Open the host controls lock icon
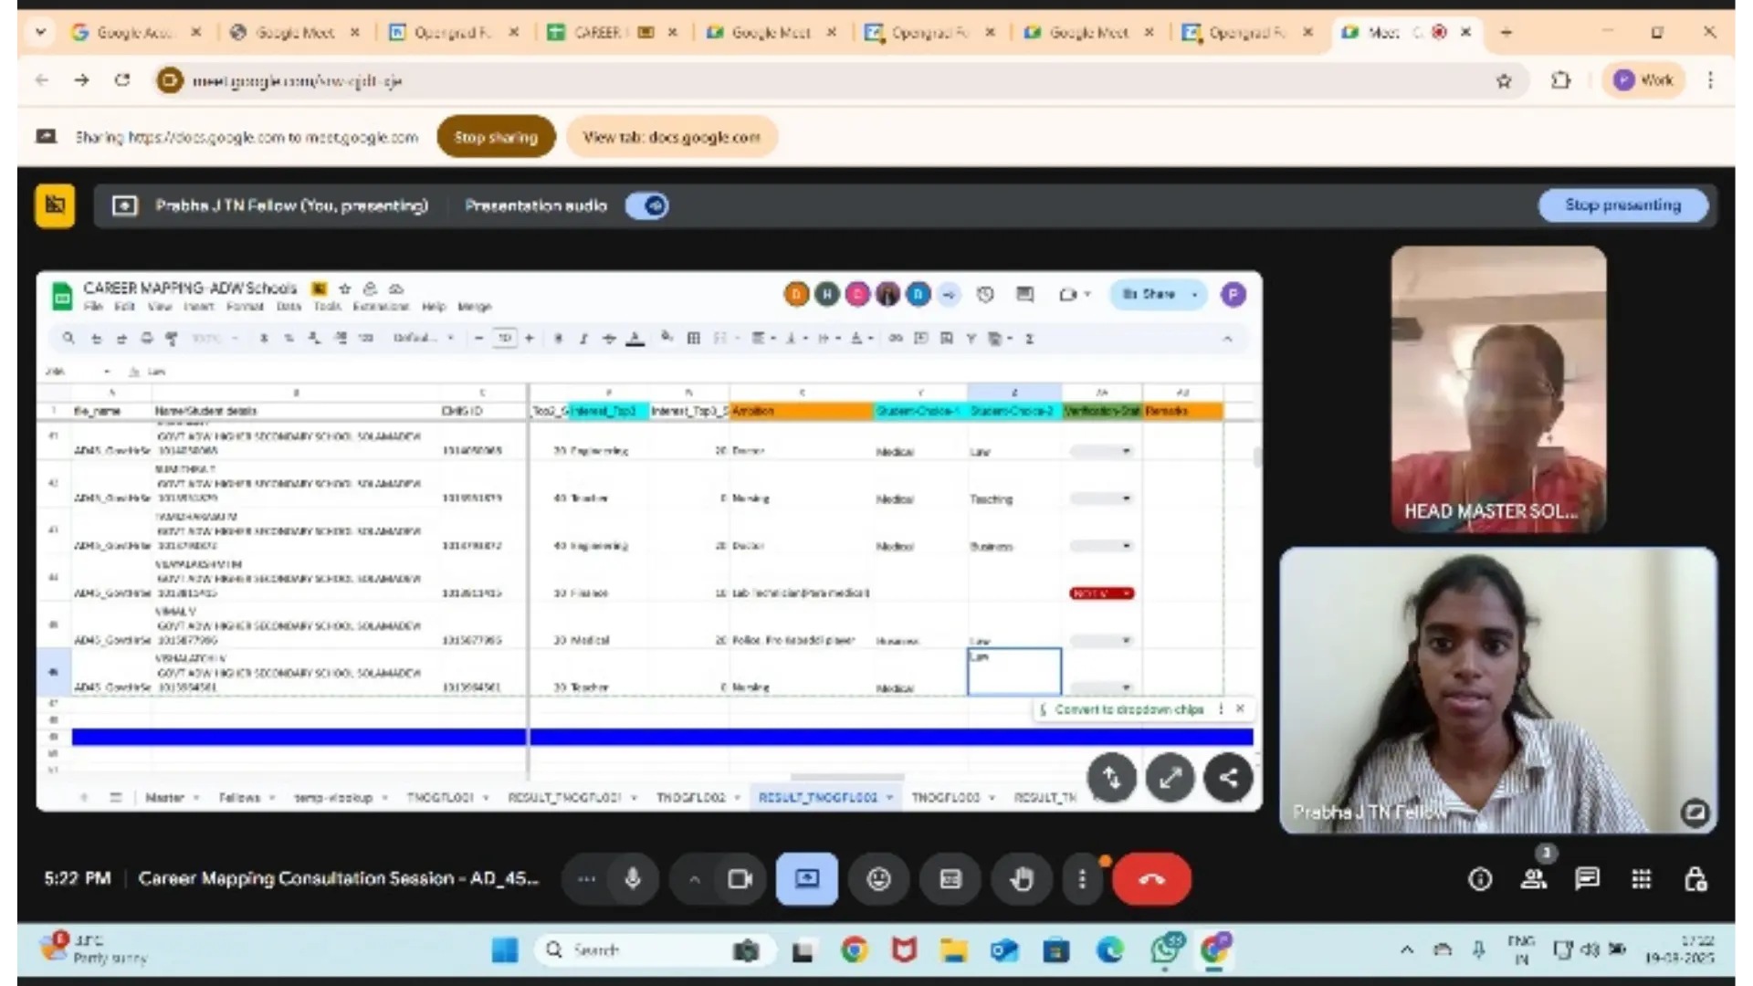 [1695, 879]
